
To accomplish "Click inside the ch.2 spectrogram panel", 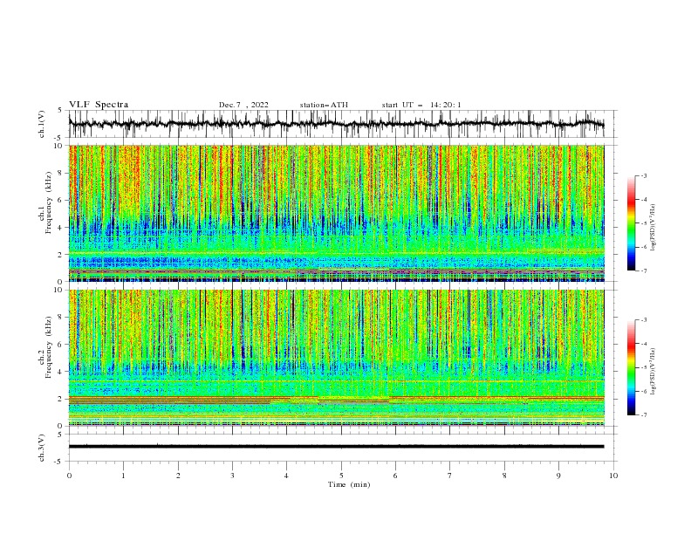I will pos(337,358).
